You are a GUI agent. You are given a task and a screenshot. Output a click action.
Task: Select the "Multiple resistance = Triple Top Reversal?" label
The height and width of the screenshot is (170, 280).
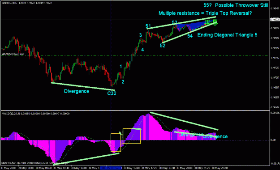click(x=205, y=13)
